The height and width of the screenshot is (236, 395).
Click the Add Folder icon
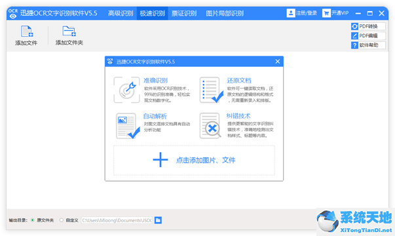pos(69,31)
